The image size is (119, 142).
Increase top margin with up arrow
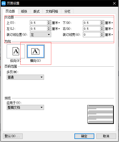49,22
